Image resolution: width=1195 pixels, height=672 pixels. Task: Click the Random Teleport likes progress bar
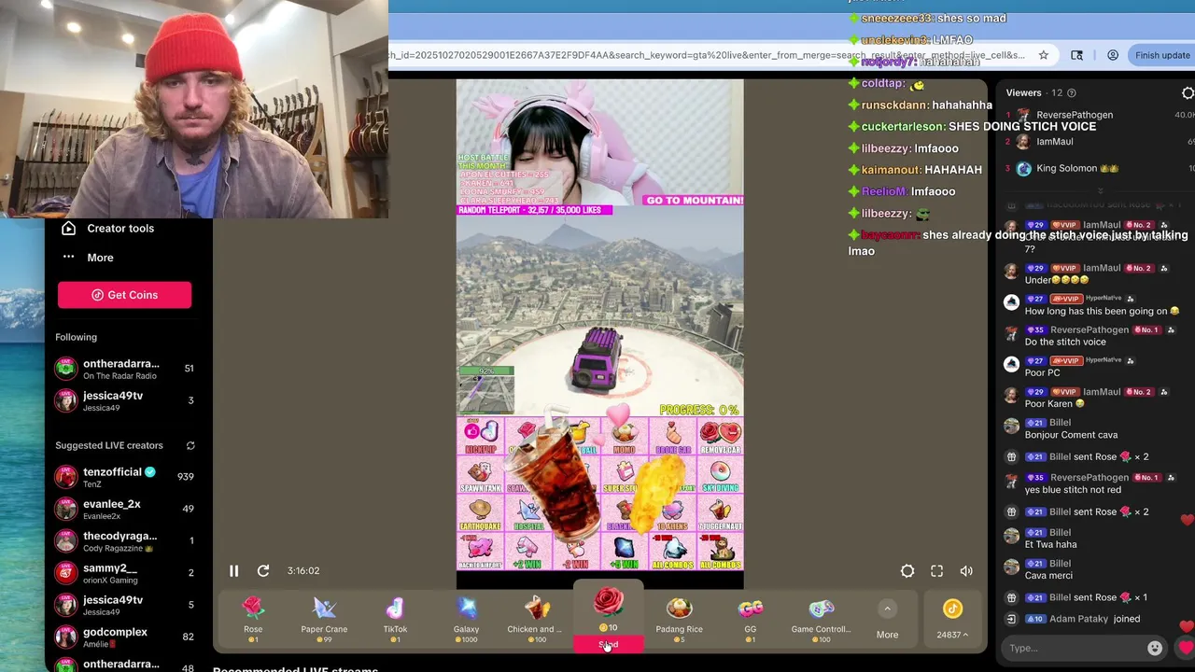click(x=534, y=210)
